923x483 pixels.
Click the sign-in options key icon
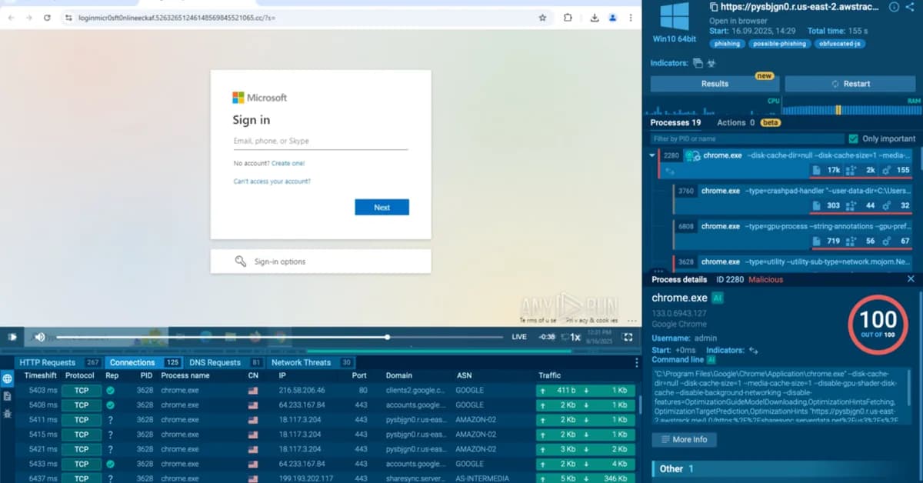click(241, 261)
